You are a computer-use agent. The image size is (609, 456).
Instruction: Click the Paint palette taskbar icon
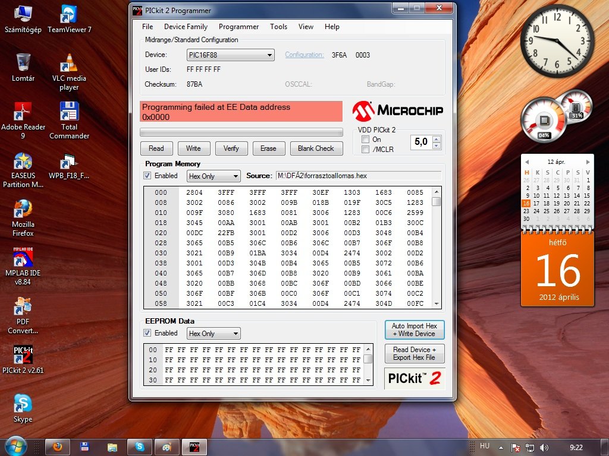(167, 447)
